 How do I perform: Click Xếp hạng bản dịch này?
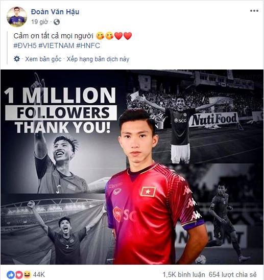[x=98, y=59]
